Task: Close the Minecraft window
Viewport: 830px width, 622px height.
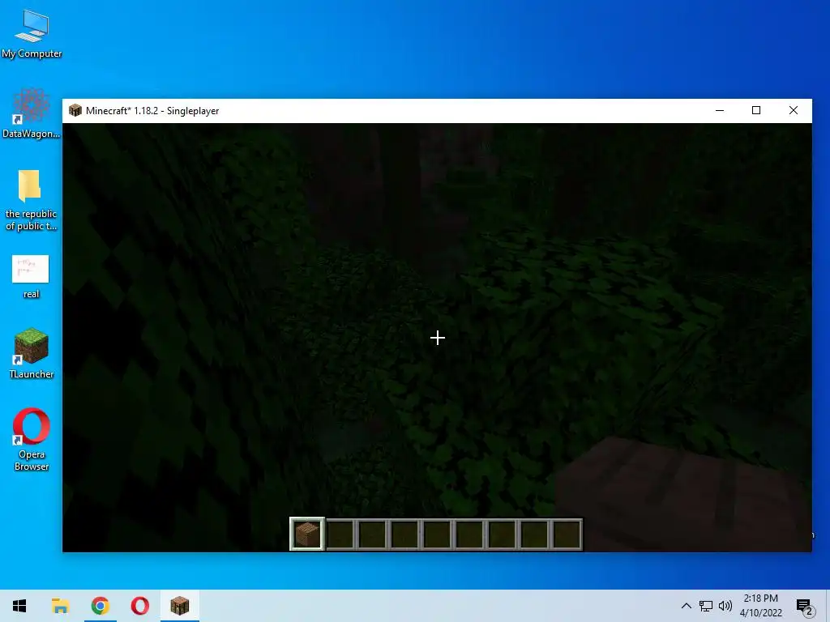Action: point(793,110)
